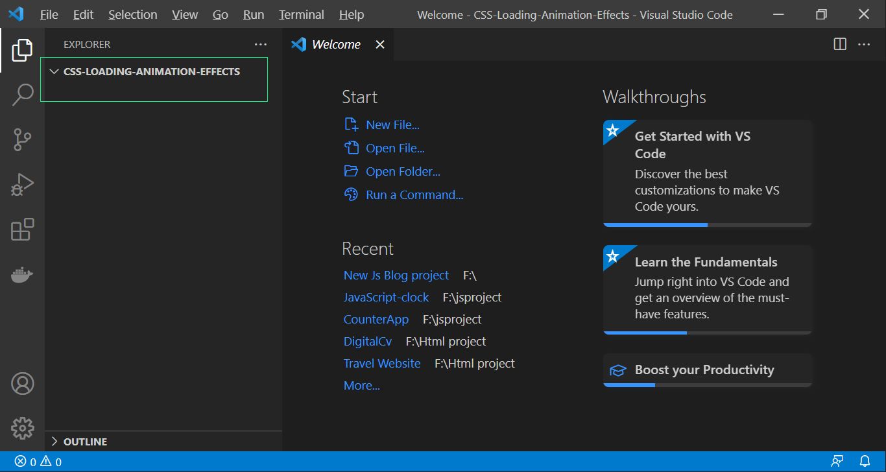Expand the OUTLINE section
The height and width of the screenshot is (472, 886).
[54, 442]
